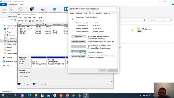Screen dimensions: 174x98
Task: Select Data (E:) row in volume list
Action: click(43, 31)
